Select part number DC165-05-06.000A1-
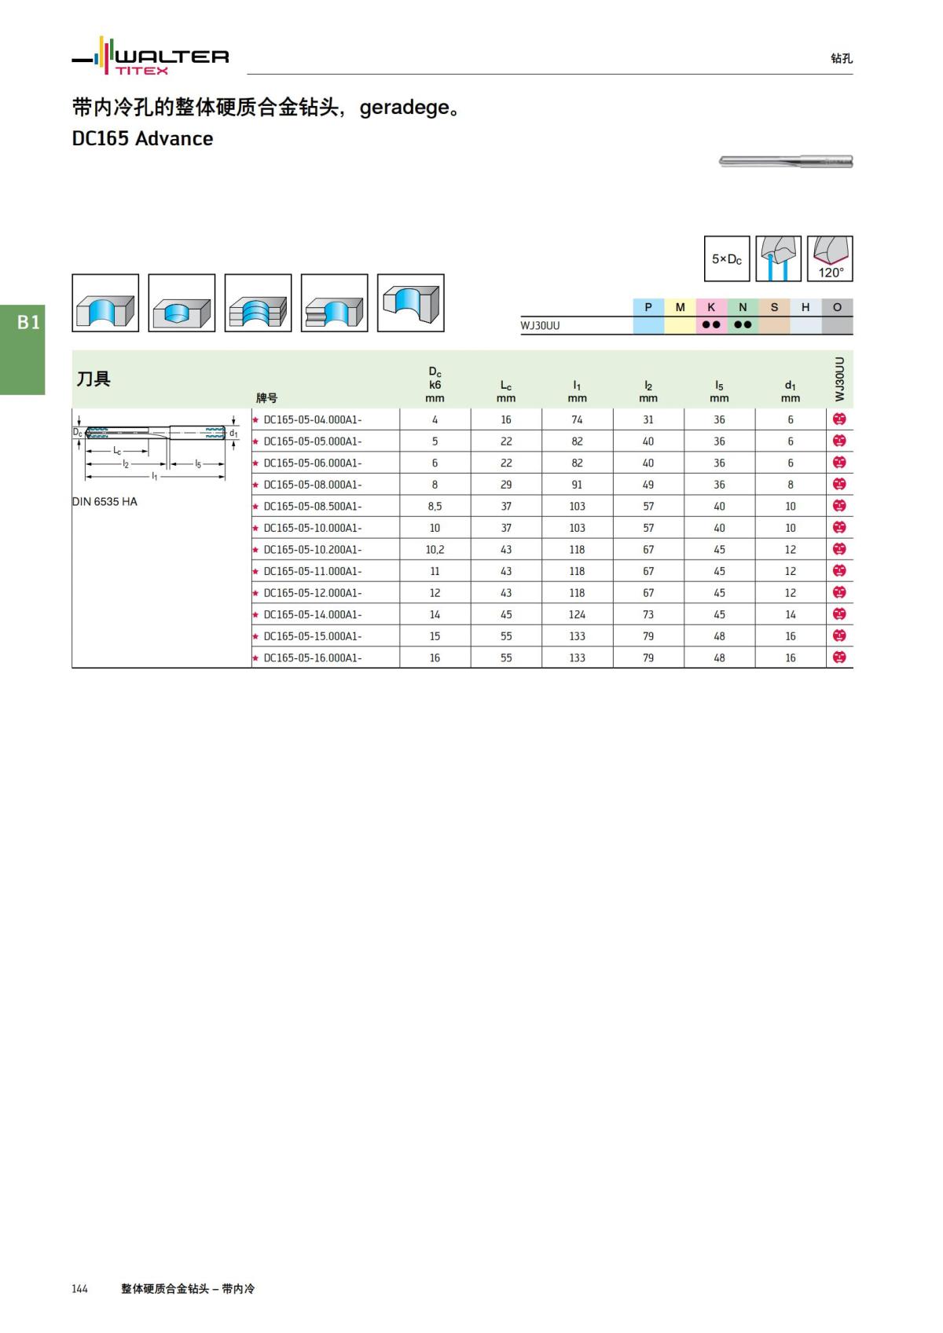 click(313, 463)
